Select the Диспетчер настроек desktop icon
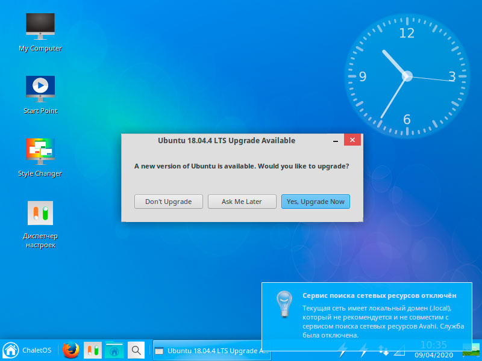 40,224
